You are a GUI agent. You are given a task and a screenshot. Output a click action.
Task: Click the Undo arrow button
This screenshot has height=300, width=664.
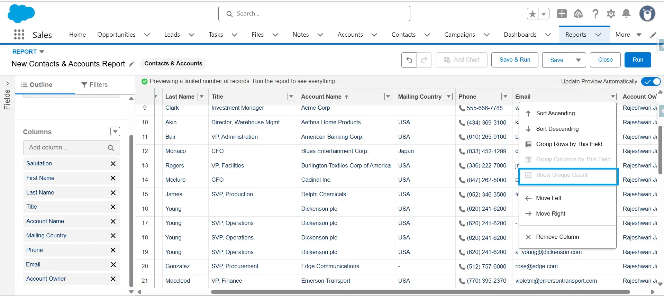[409, 60]
